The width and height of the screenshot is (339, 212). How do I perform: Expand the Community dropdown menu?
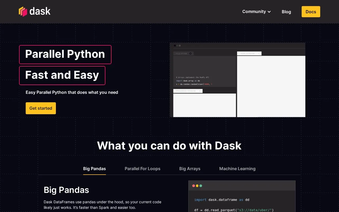[x=256, y=12]
